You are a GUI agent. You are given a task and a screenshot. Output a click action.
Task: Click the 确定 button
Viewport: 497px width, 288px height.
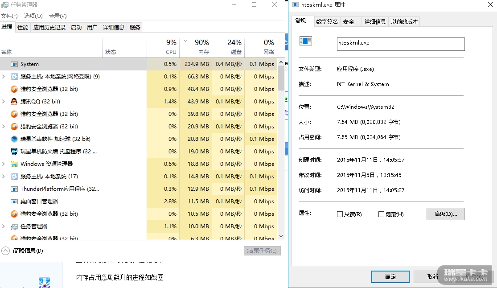pos(390,277)
